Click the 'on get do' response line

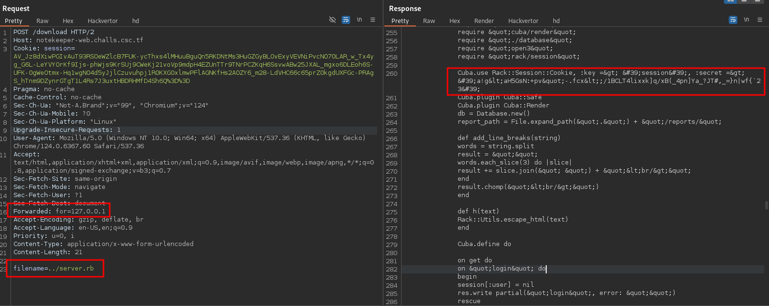475,260
